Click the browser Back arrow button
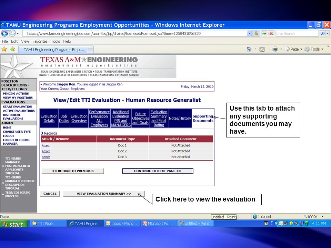 tap(4, 33)
